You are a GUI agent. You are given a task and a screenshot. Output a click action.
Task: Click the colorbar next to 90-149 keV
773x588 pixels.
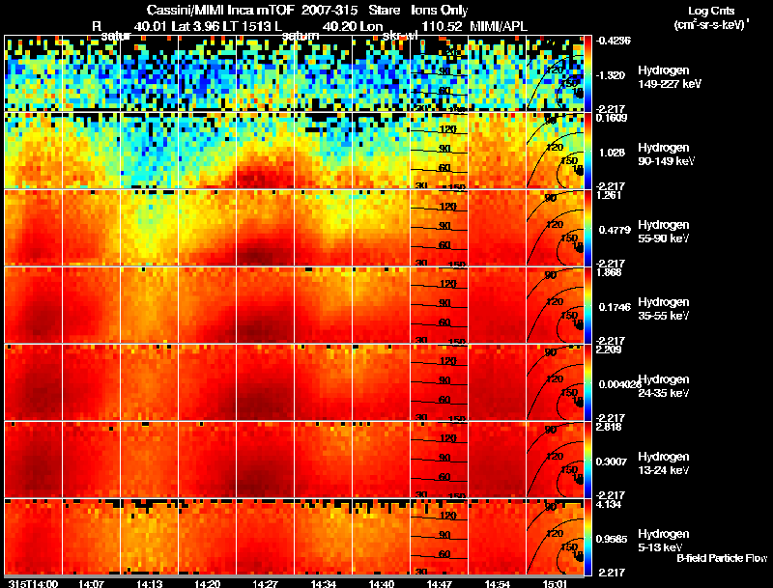pos(587,151)
